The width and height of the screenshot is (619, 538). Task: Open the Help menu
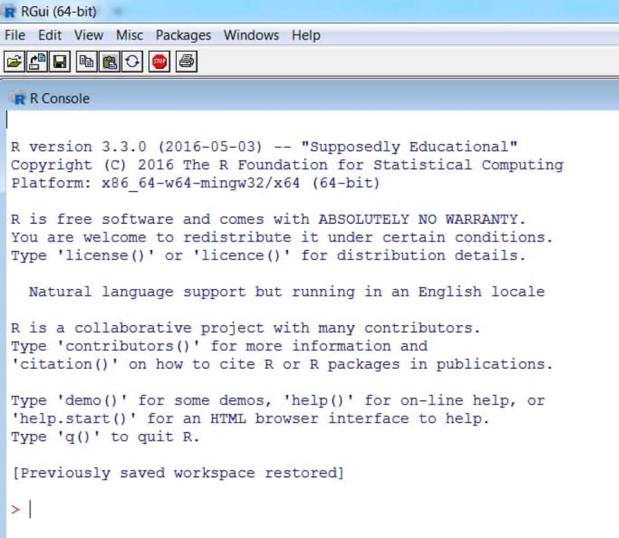[306, 35]
